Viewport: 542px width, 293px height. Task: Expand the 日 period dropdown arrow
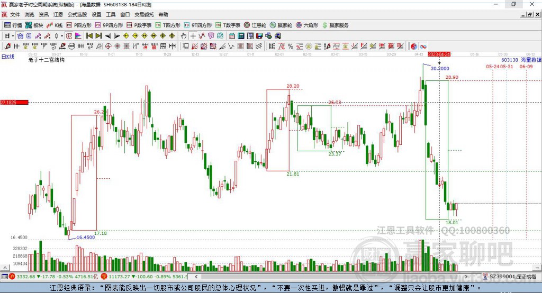pyautogui.click(x=13, y=36)
